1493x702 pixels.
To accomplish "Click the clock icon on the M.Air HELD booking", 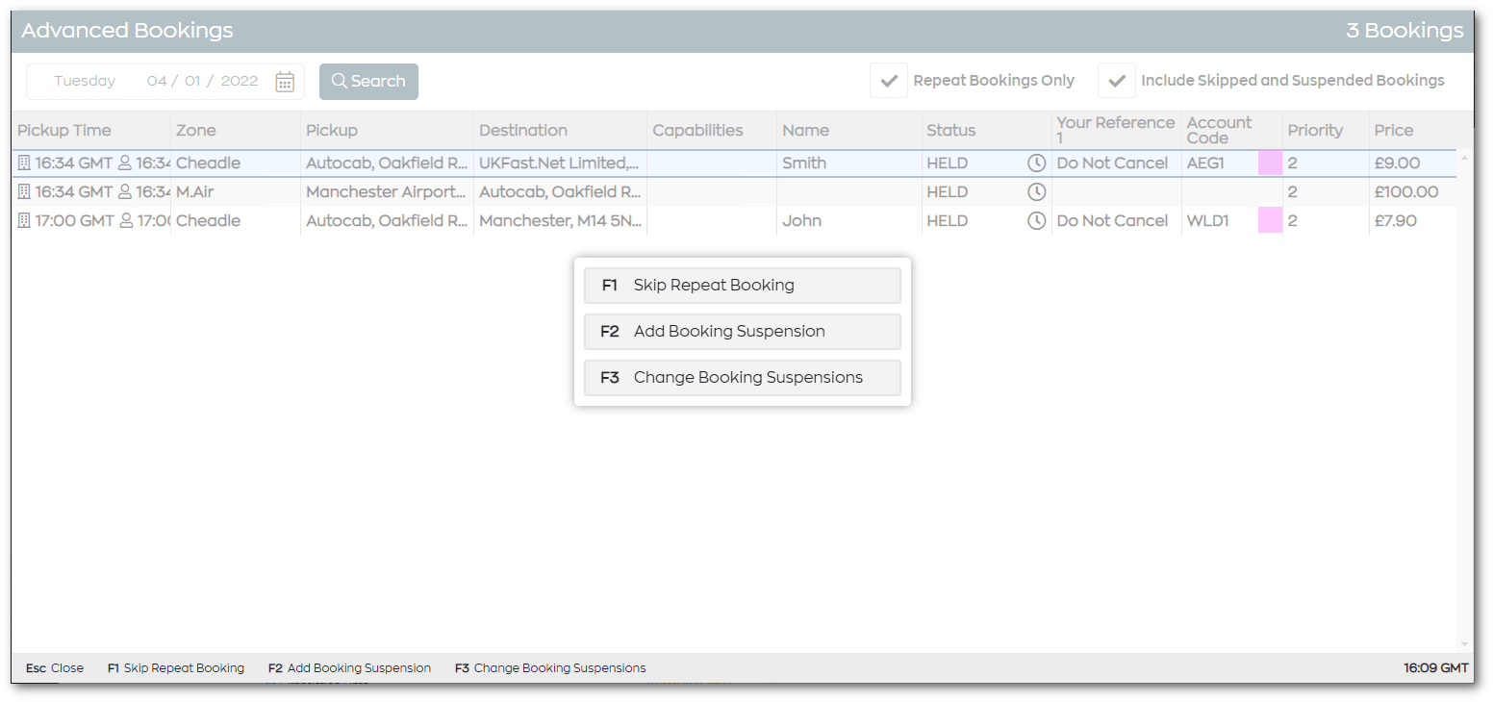I will coord(1036,191).
